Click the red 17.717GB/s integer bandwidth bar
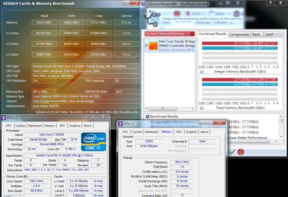The height and width of the screenshot is (197, 288). (240, 43)
